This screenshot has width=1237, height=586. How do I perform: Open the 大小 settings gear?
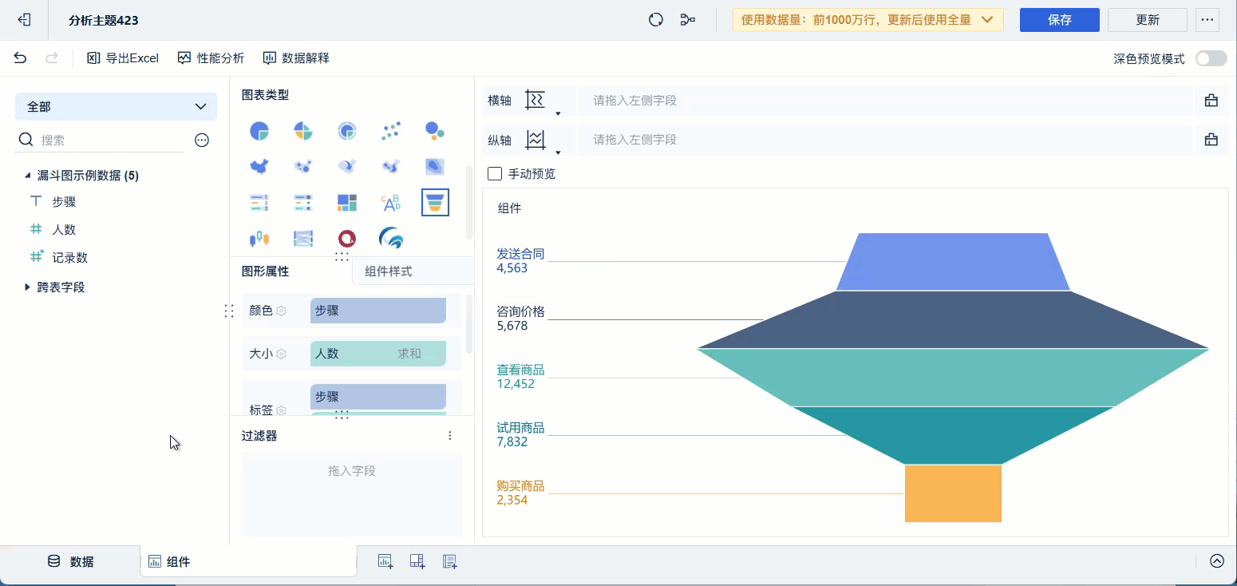click(x=281, y=354)
